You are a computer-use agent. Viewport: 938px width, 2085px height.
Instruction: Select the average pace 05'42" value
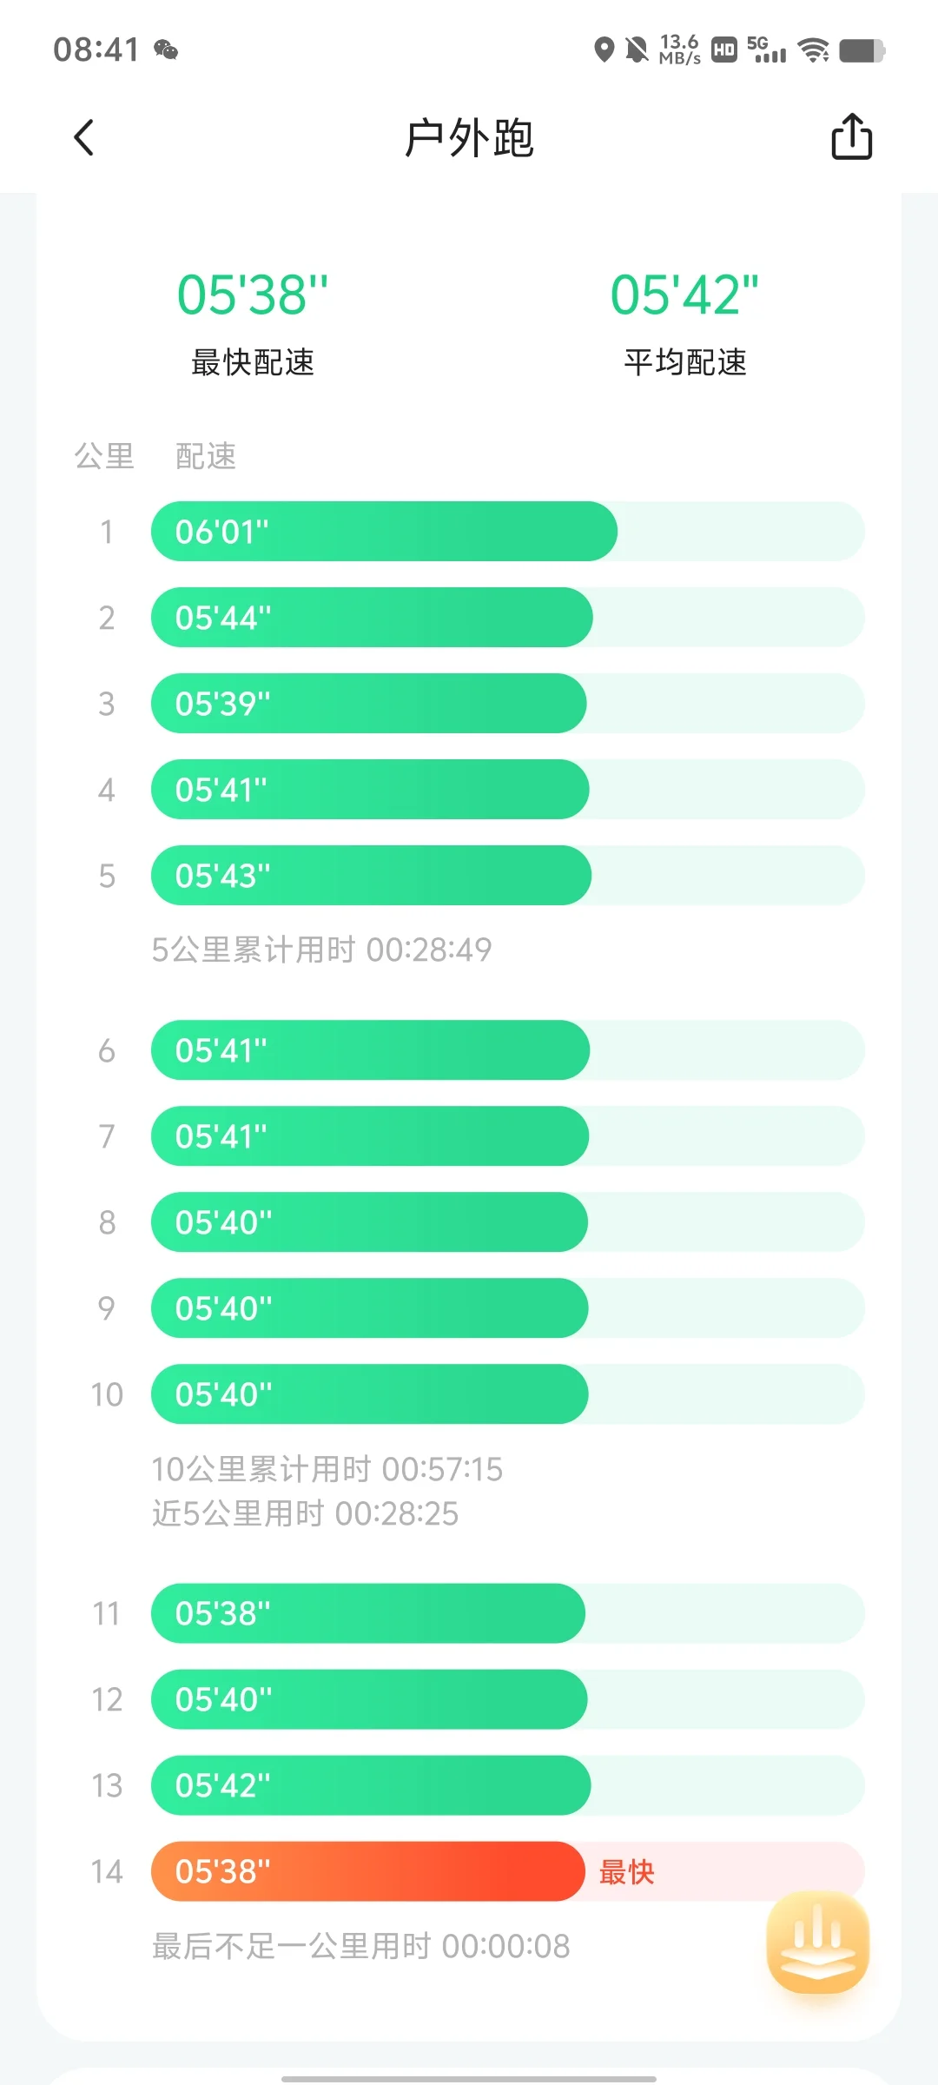684,295
